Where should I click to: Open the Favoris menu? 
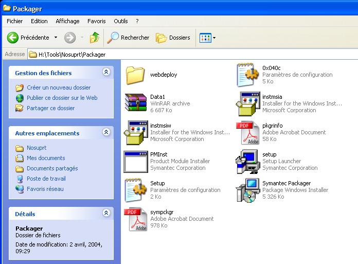pyautogui.click(x=97, y=21)
